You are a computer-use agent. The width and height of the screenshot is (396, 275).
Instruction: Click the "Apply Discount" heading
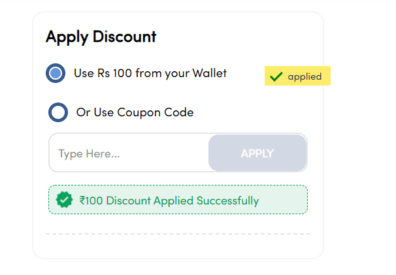coord(101,37)
